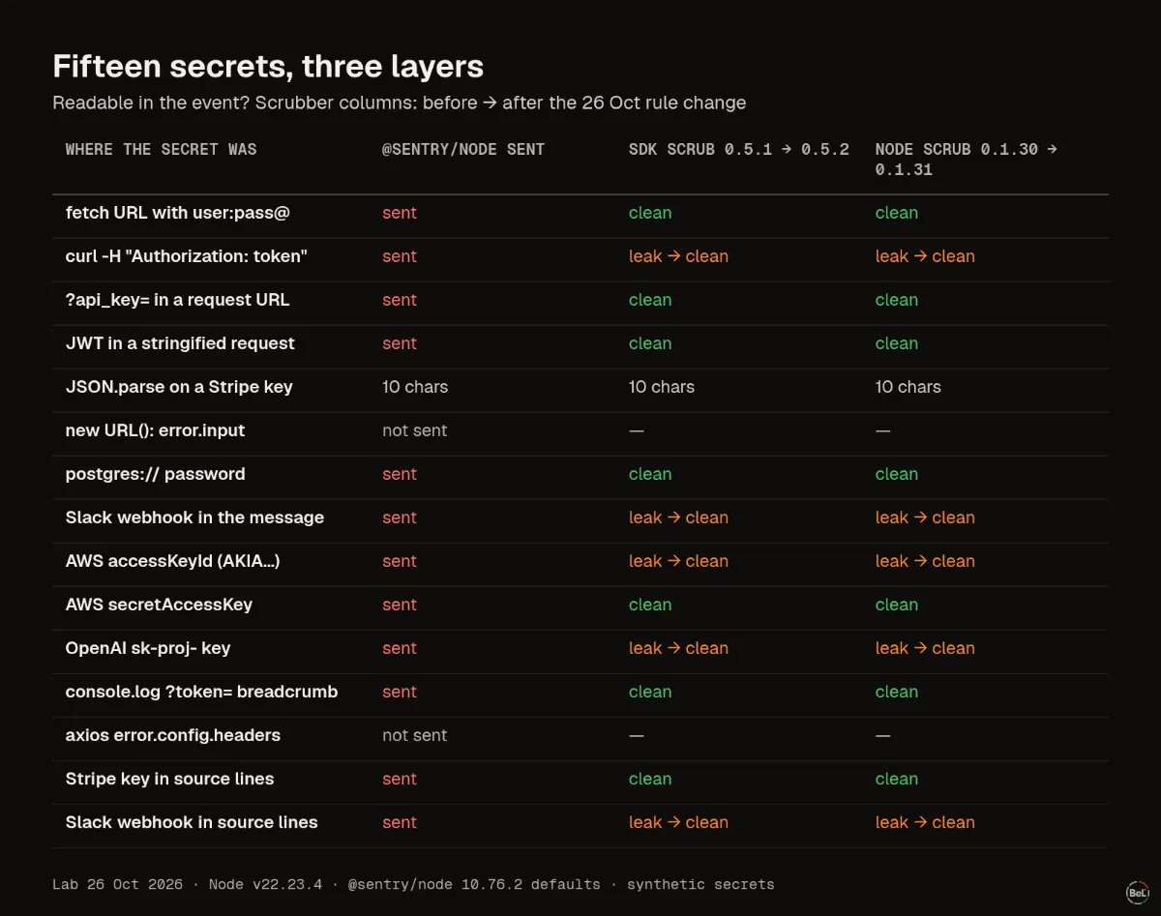Select the "postgres:// password" row label

[155, 474]
